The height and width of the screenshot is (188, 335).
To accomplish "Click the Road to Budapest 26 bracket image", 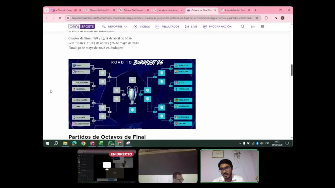I will 132,94.
